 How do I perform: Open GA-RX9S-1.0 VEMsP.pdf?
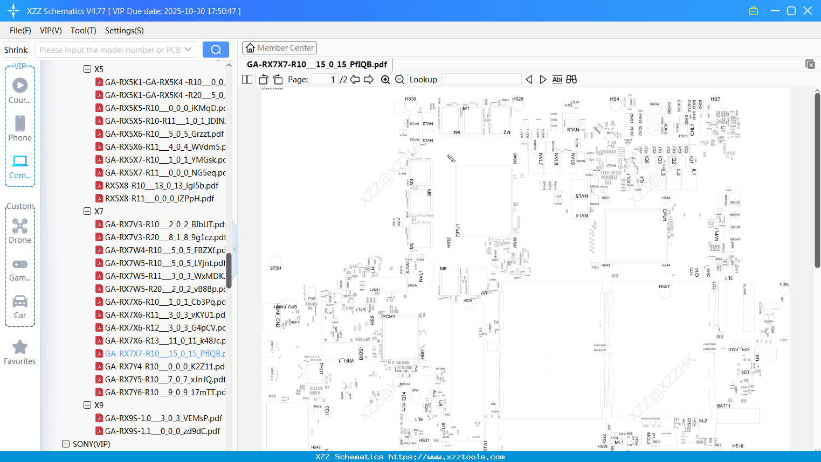159,418
